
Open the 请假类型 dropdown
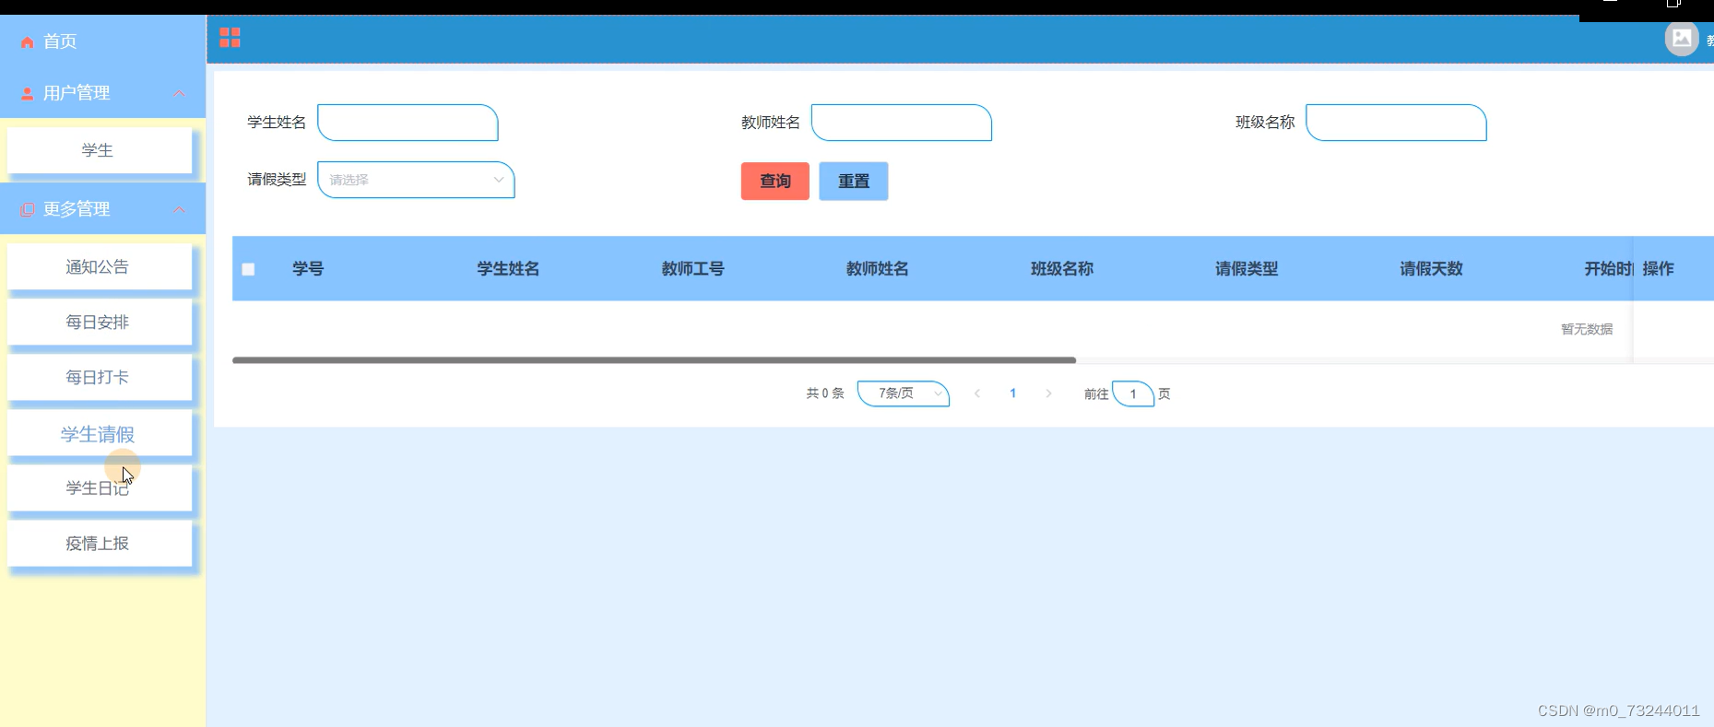416,180
